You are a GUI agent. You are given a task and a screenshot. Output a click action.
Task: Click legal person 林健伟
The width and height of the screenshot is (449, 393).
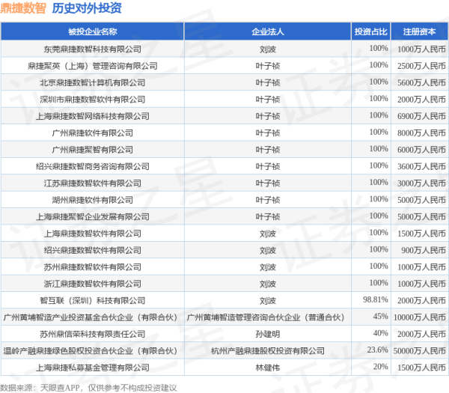click(x=268, y=368)
